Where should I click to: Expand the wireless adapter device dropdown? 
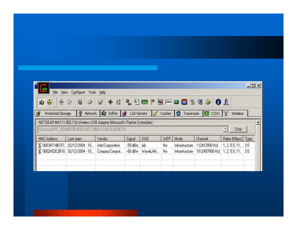[225, 129]
